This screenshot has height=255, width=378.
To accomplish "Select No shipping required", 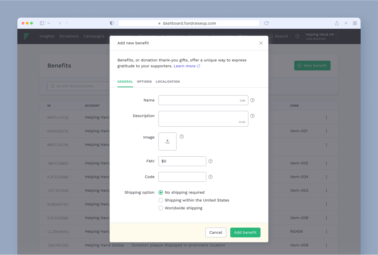I will coord(160,192).
